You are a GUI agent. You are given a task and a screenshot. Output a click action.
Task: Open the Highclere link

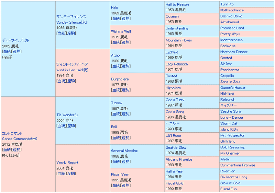tap(173, 88)
